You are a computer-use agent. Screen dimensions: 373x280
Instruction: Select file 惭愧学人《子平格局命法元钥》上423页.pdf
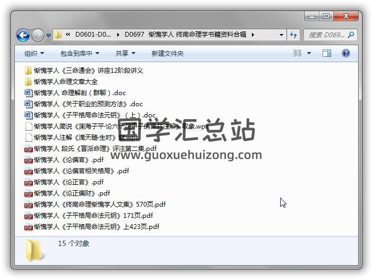coord(97,227)
